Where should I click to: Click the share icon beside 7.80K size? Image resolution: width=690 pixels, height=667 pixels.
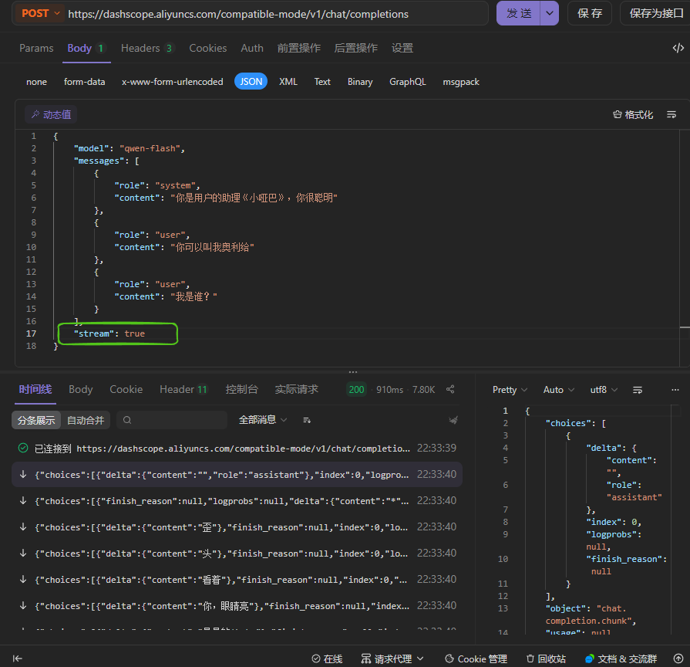pyautogui.click(x=450, y=390)
